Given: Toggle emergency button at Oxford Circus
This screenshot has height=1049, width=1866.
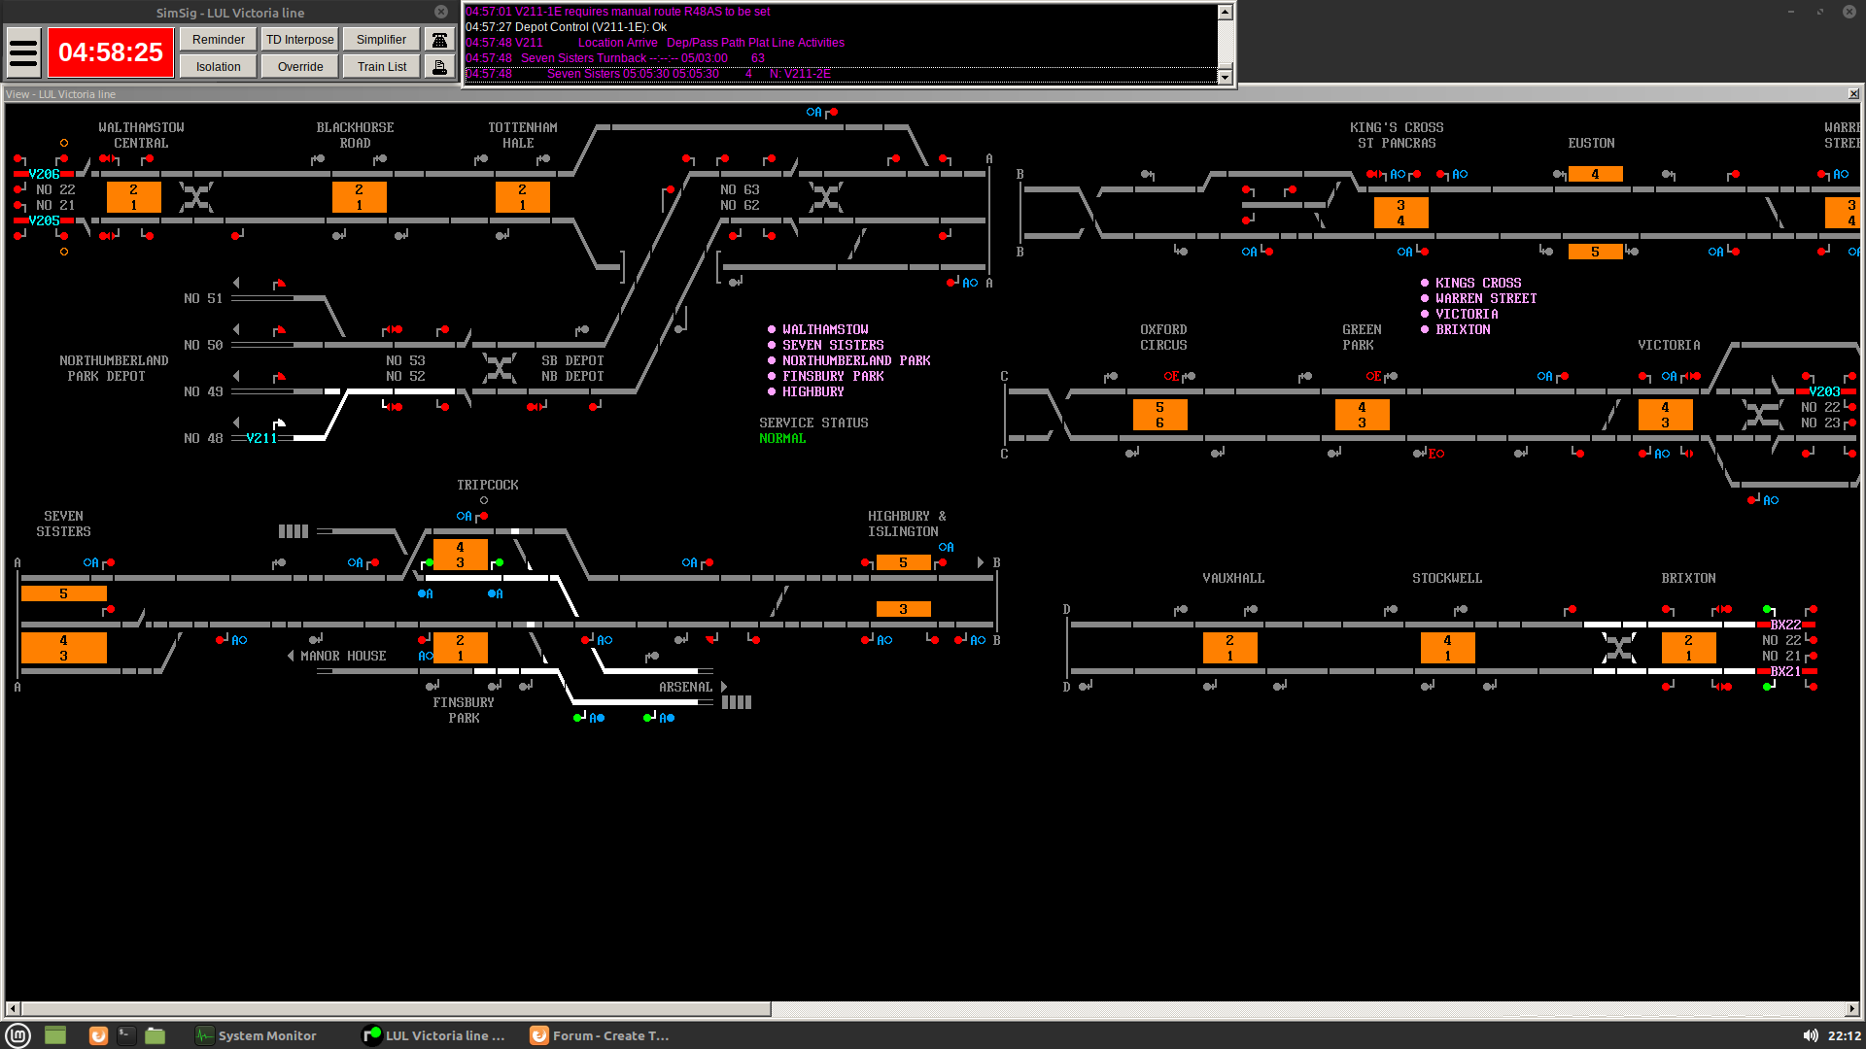Looking at the screenshot, I should pos(1171,376).
